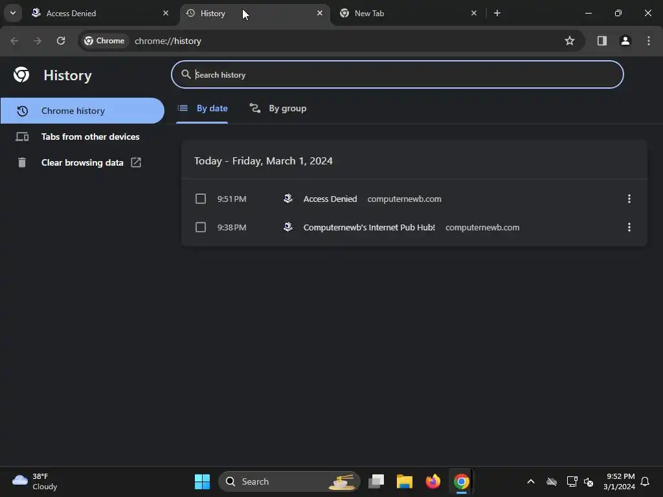The height and width of the screenshot is (497, 663).
Task: Select the History browser tab
Action: click(255, 13)
